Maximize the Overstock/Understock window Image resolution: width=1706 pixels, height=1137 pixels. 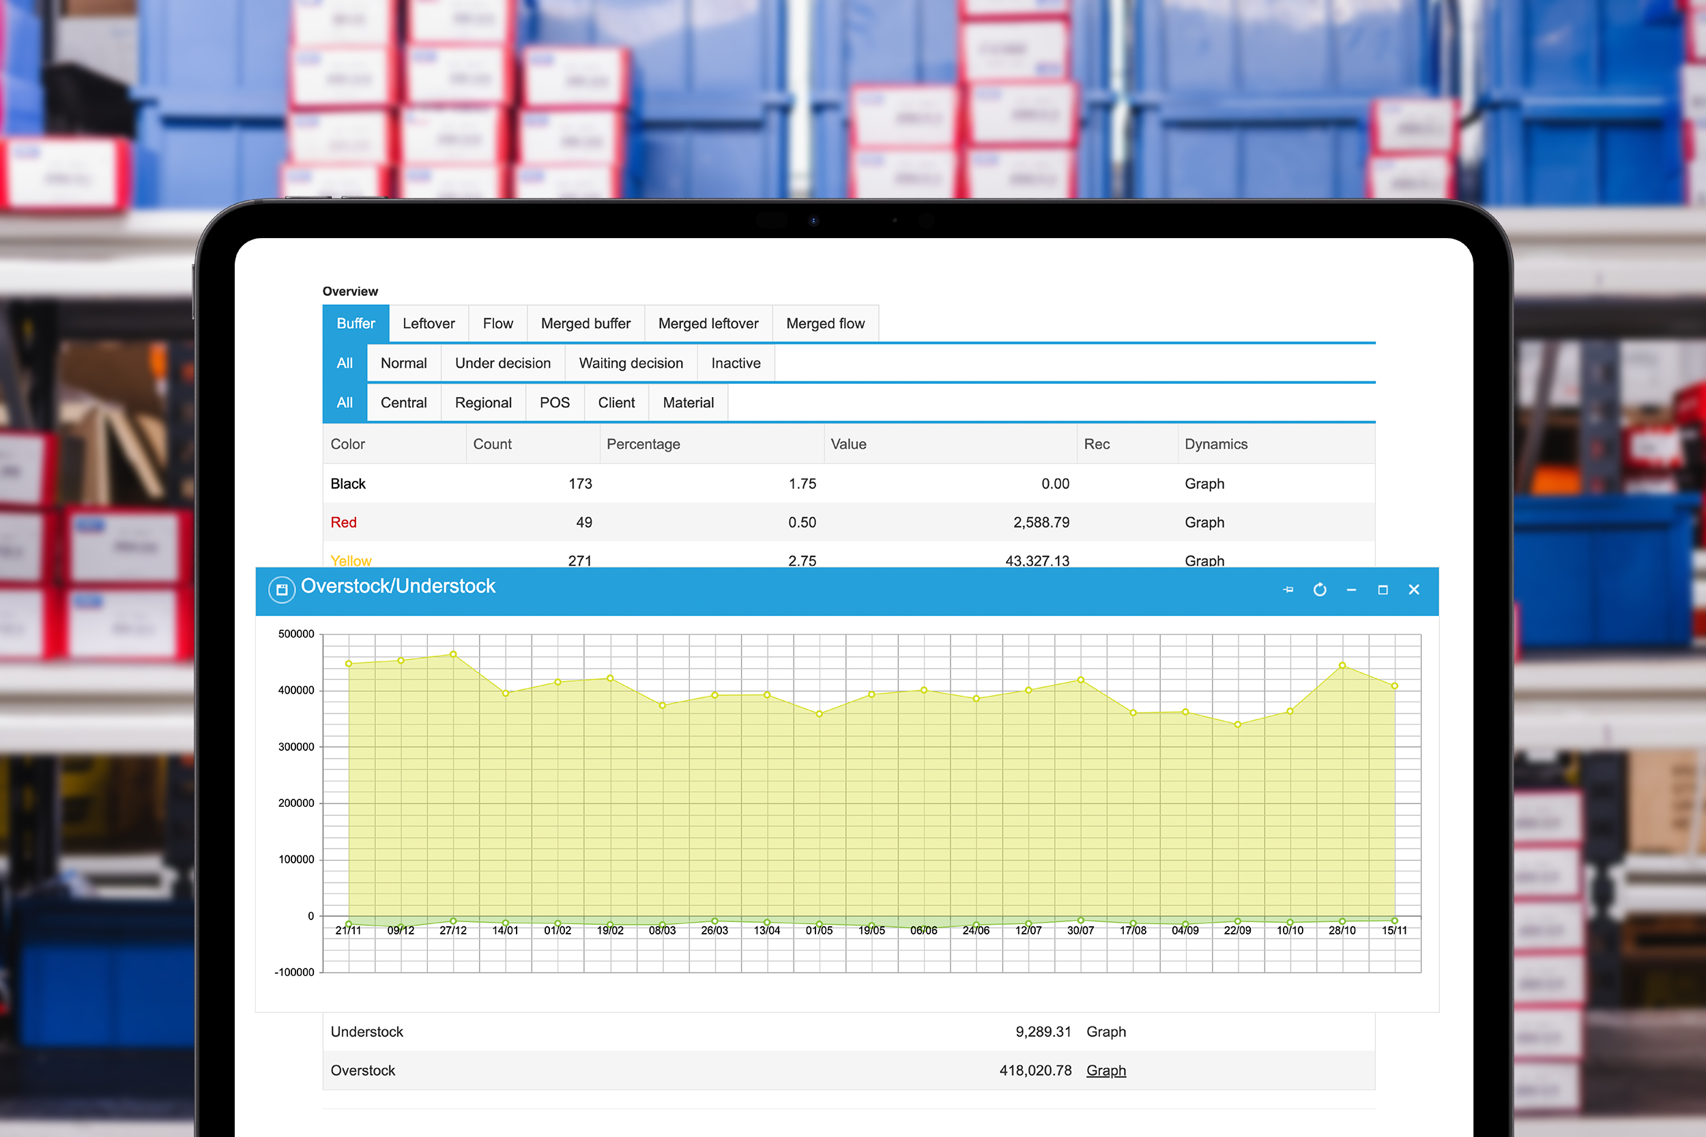(x=1383, y=589)
